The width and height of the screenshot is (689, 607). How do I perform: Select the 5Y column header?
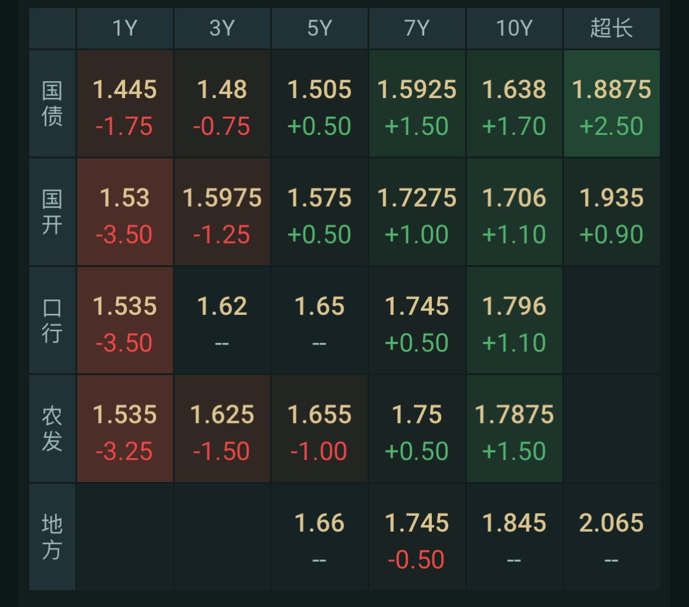coord(320,28)
